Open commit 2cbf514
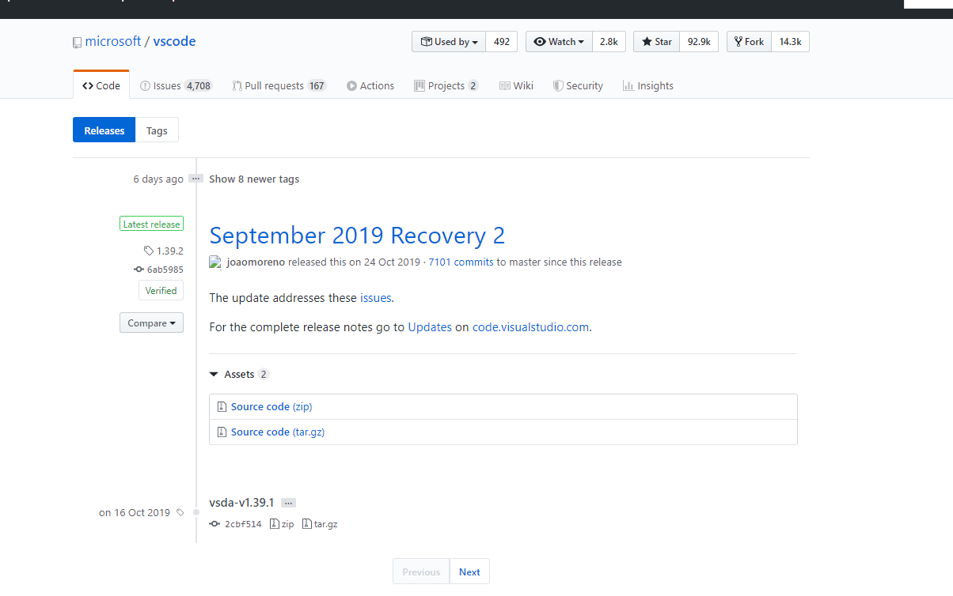The height and width of the screenshot is (596, 953). tap(236, 524)
